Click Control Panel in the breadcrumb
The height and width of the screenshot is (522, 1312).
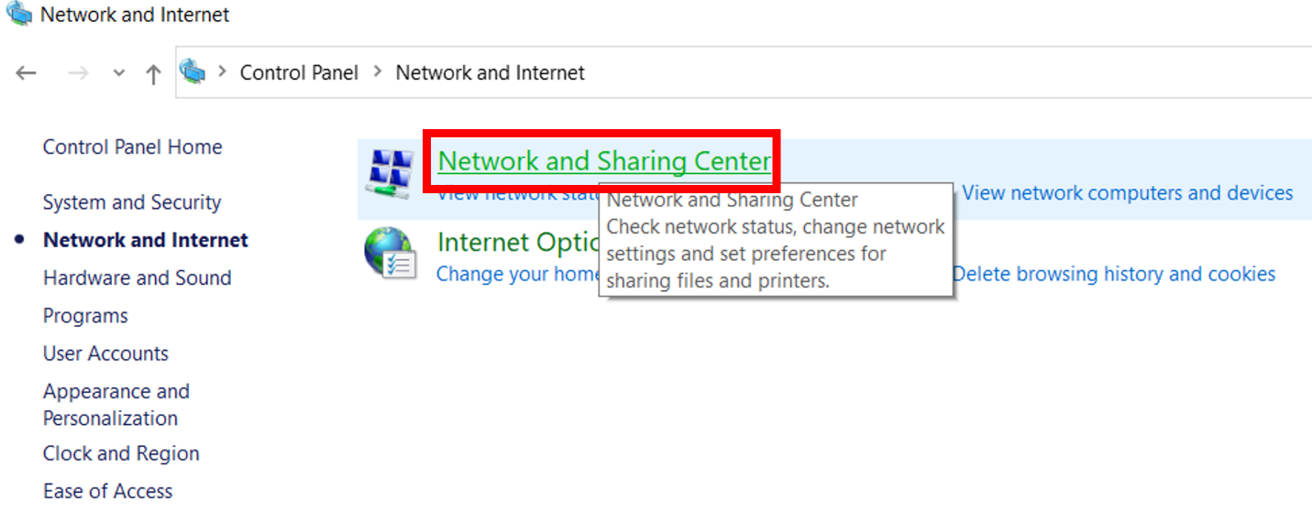299,72
